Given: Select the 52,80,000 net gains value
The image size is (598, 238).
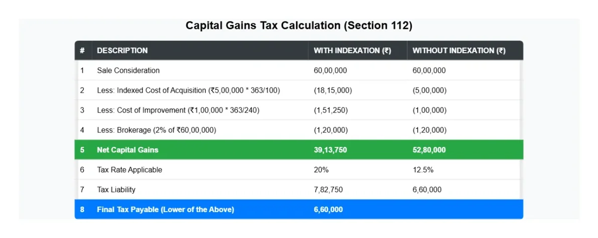Looking at the screenshot, I should click(429, 150).
